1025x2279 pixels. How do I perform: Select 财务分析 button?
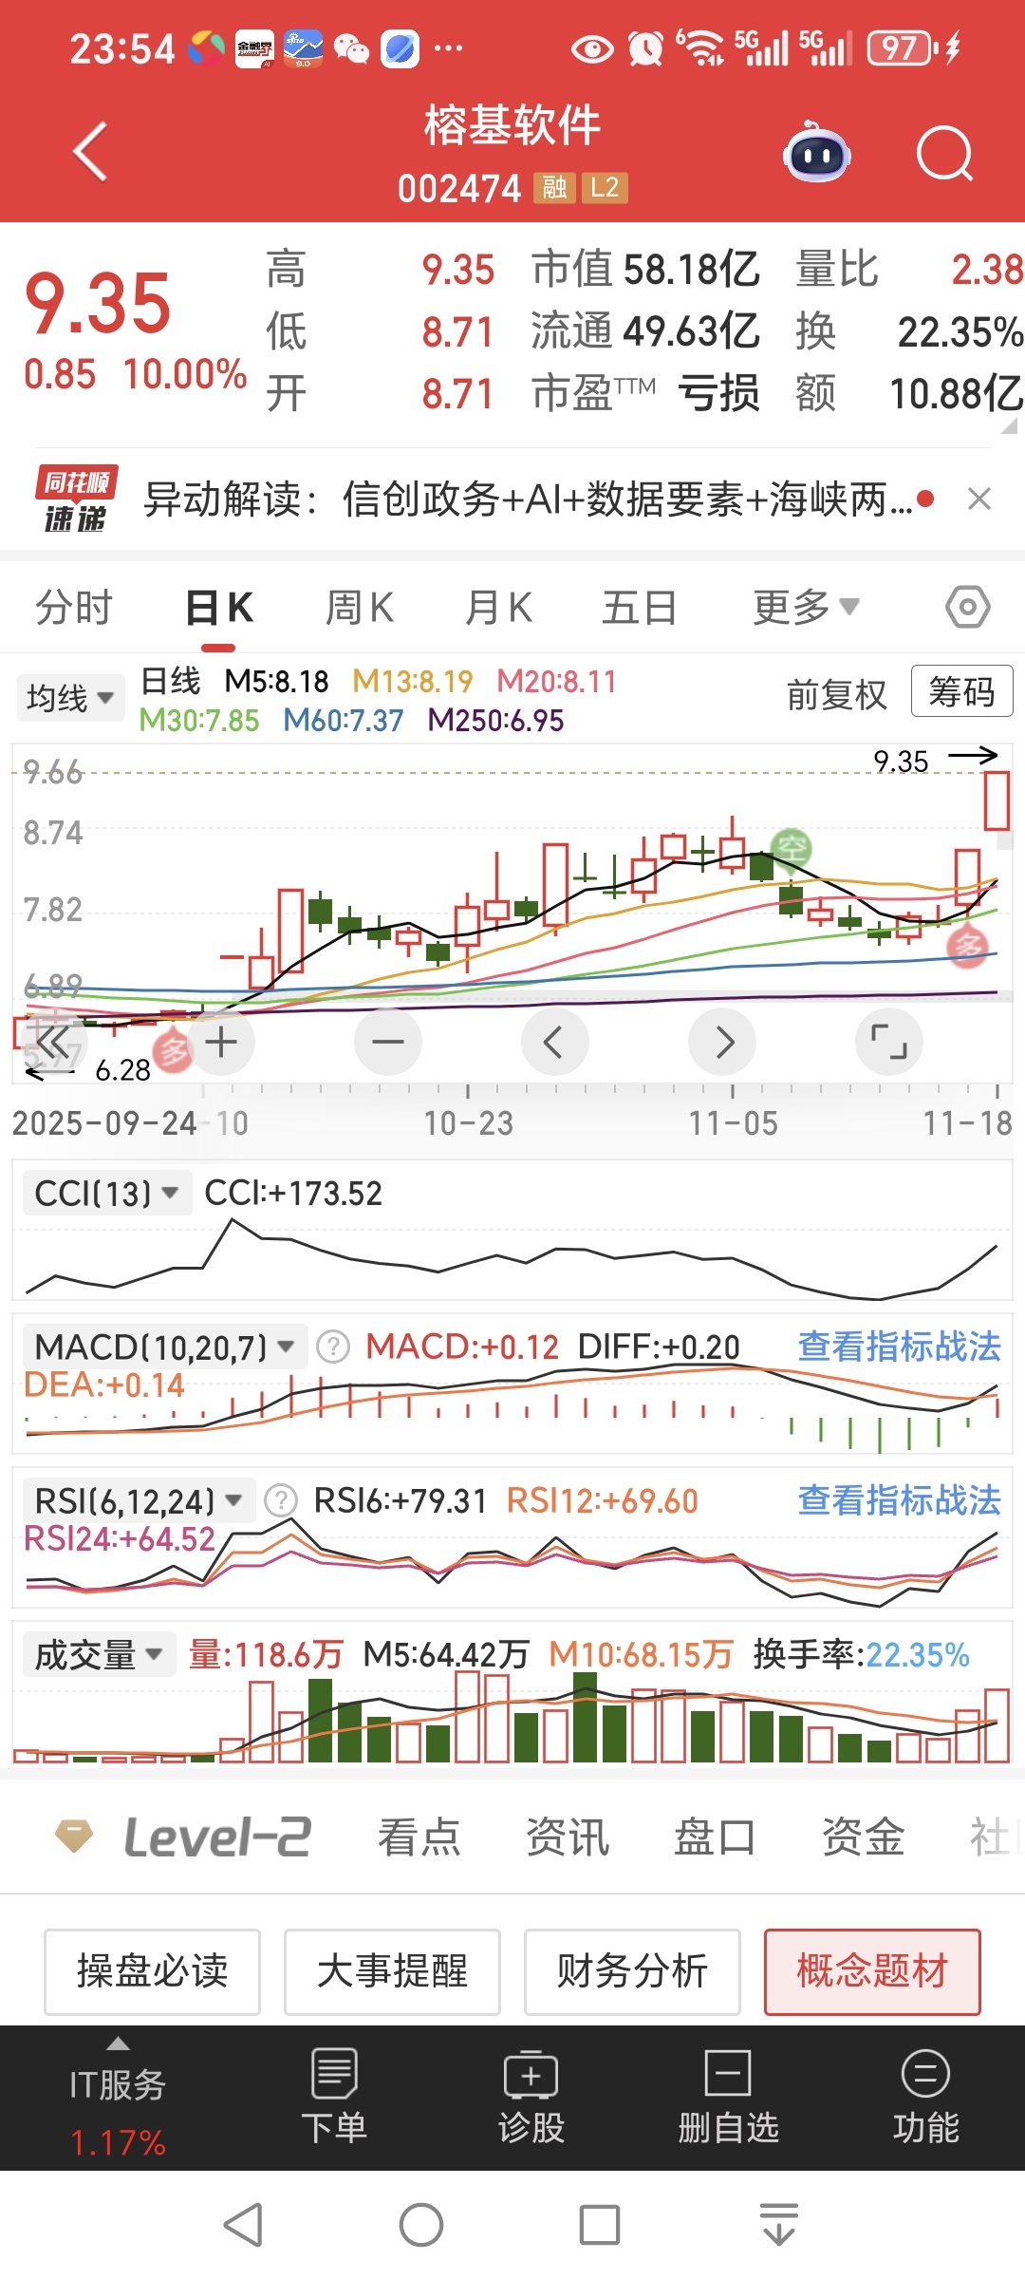[632, 1971]
